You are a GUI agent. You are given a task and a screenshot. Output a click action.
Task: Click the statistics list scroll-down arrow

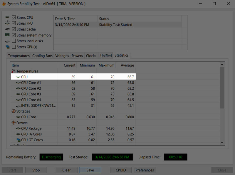point(222,143)
